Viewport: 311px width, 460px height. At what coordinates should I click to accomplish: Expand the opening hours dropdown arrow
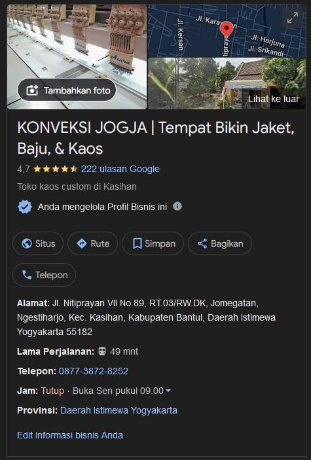(x=168, y=391)
